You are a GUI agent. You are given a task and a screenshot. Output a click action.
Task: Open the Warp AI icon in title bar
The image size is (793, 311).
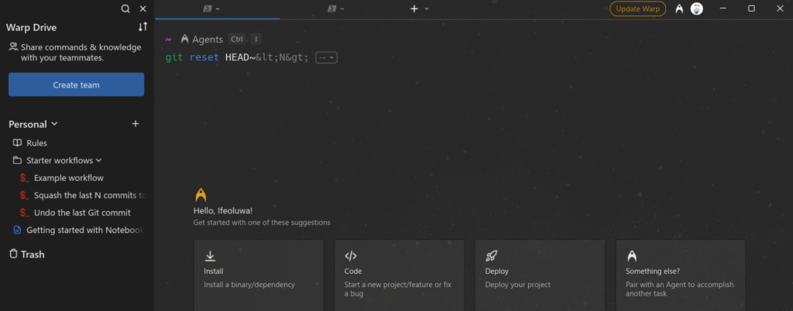coord(679,9)
